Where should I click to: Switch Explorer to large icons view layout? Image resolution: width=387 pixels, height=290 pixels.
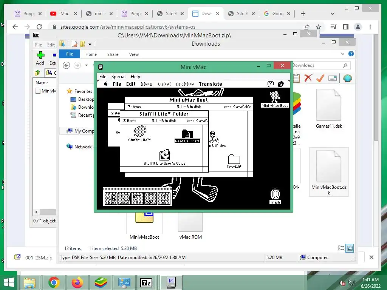(350, 248)
